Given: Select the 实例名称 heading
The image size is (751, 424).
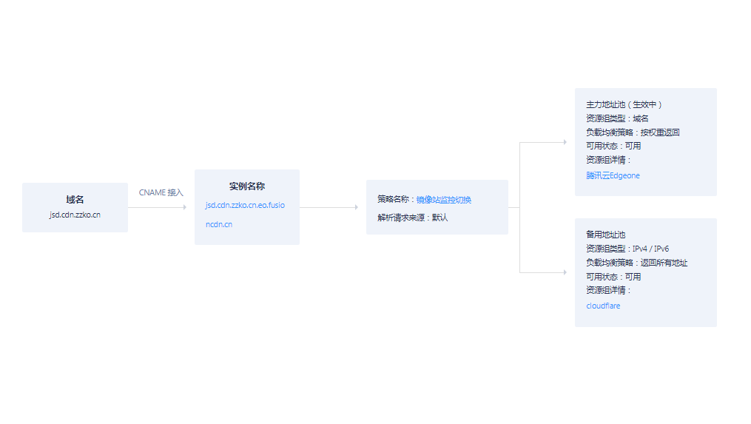Looking at the screenshot, I should point(246,186).
